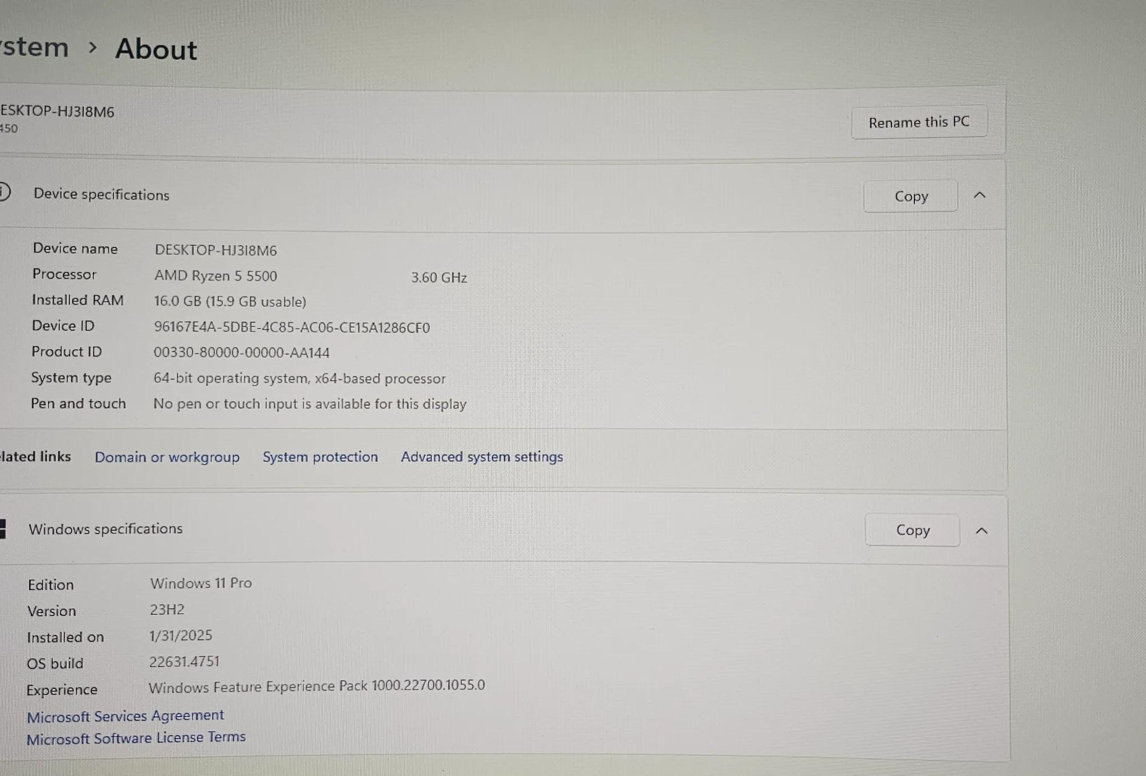Click the Device name label
The width and height of the screenshot is (1146, 776).
(75, 248)
